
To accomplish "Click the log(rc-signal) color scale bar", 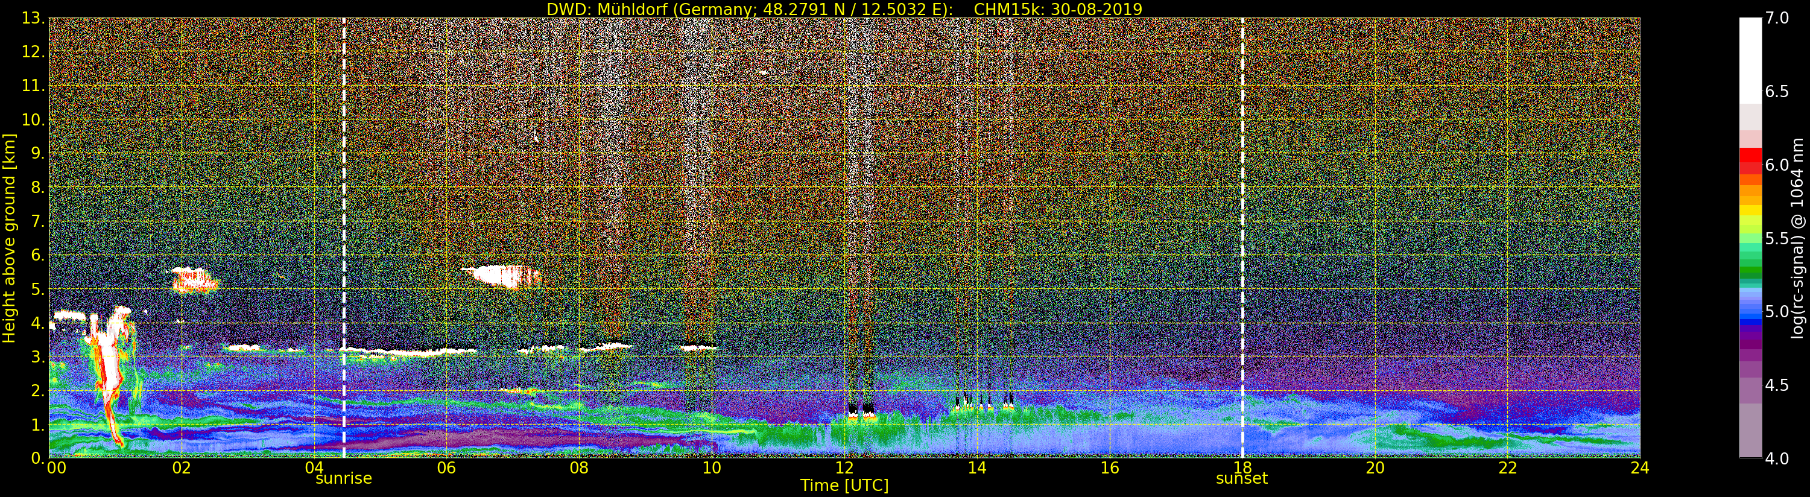I will click(1750, 238).
